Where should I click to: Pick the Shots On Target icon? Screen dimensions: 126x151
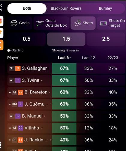pos(103,23)
